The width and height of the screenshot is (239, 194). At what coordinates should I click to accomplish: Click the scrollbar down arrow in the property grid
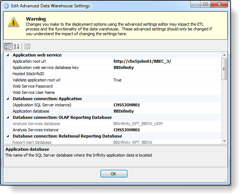pos(224,141)
